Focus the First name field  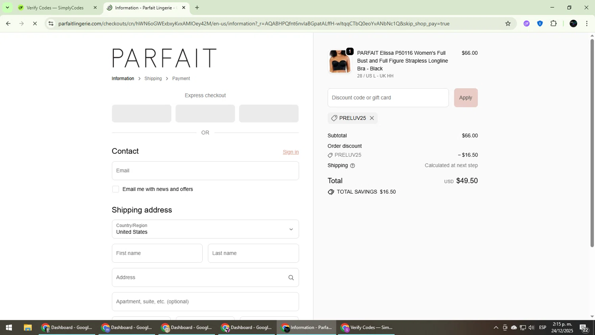(x=157, y=253)
